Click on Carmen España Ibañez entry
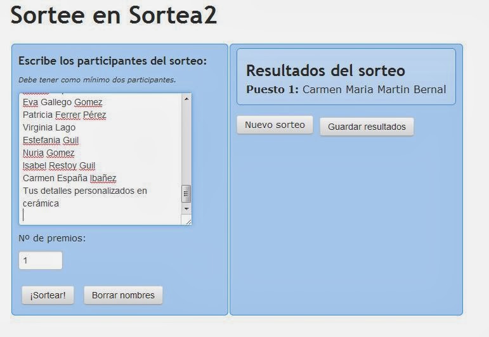 coord(70,178)
